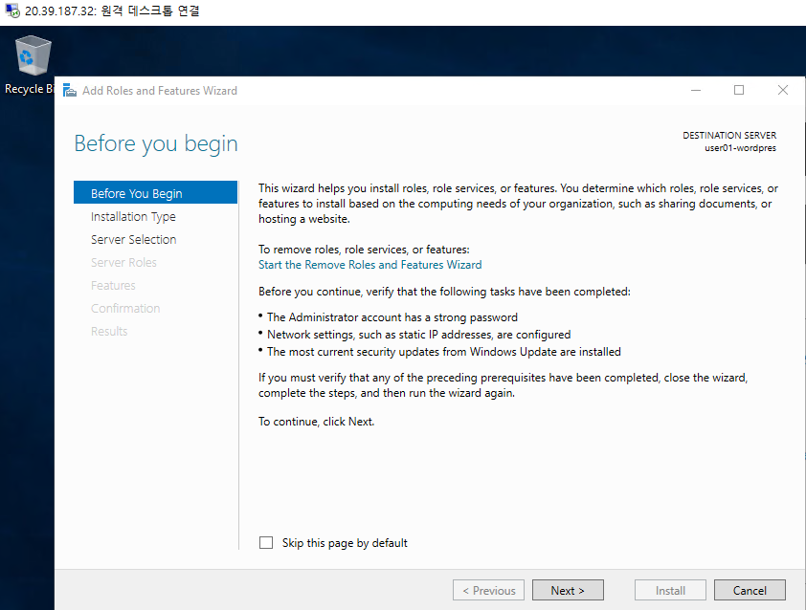Close the Add Roles and Features Wizard

point(783,91)
